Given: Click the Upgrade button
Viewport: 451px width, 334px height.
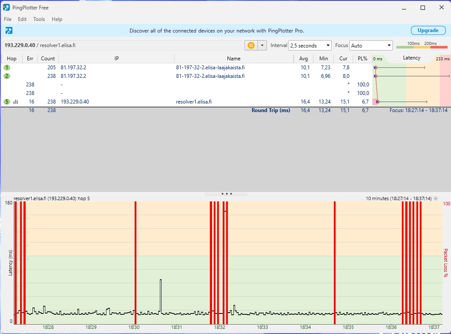Looking at the screenshot, I should click(x=427, y=30).
